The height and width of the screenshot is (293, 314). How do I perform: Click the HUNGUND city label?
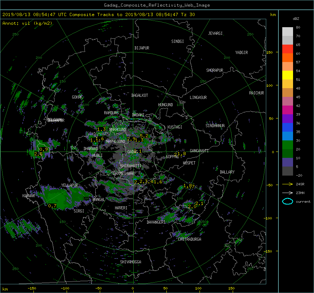tap(165, 105)
